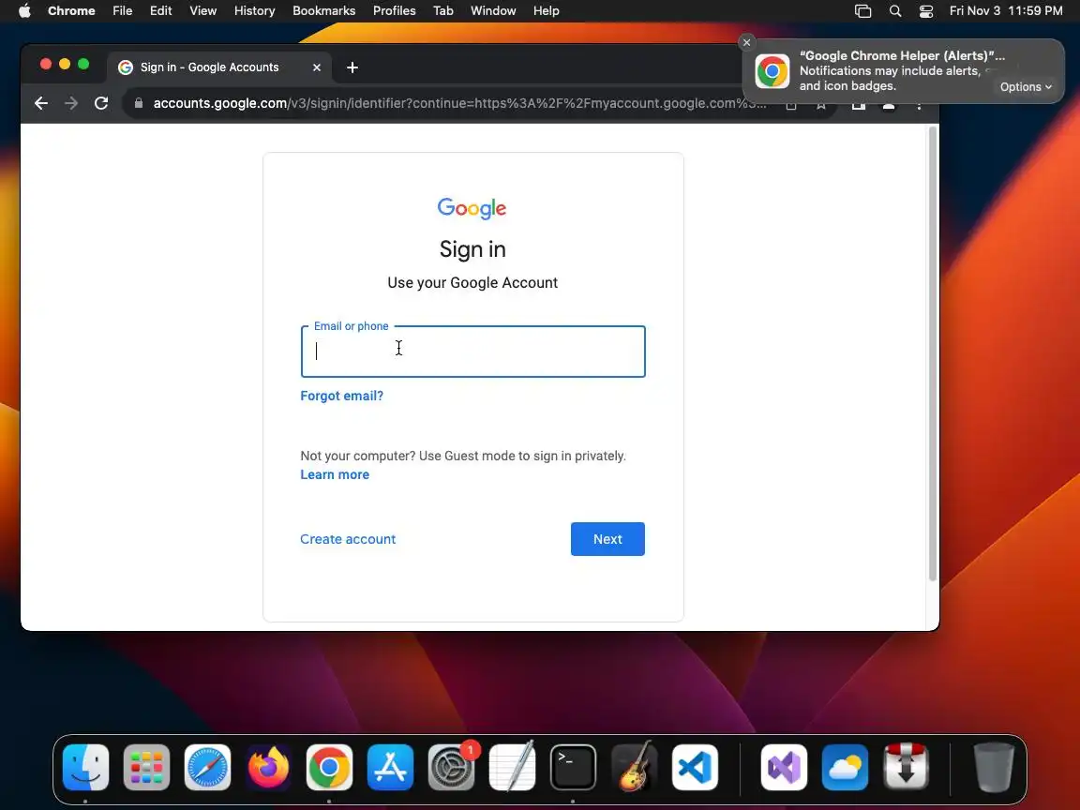
Task: Click the Stage Manager menu bar icon
Action: tap(863, 11)
